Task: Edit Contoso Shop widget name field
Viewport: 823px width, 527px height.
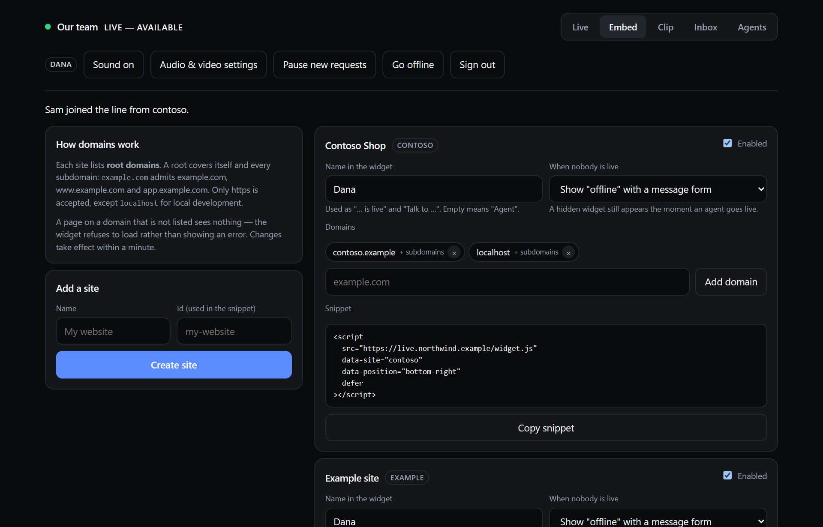Action: (434, 189)
